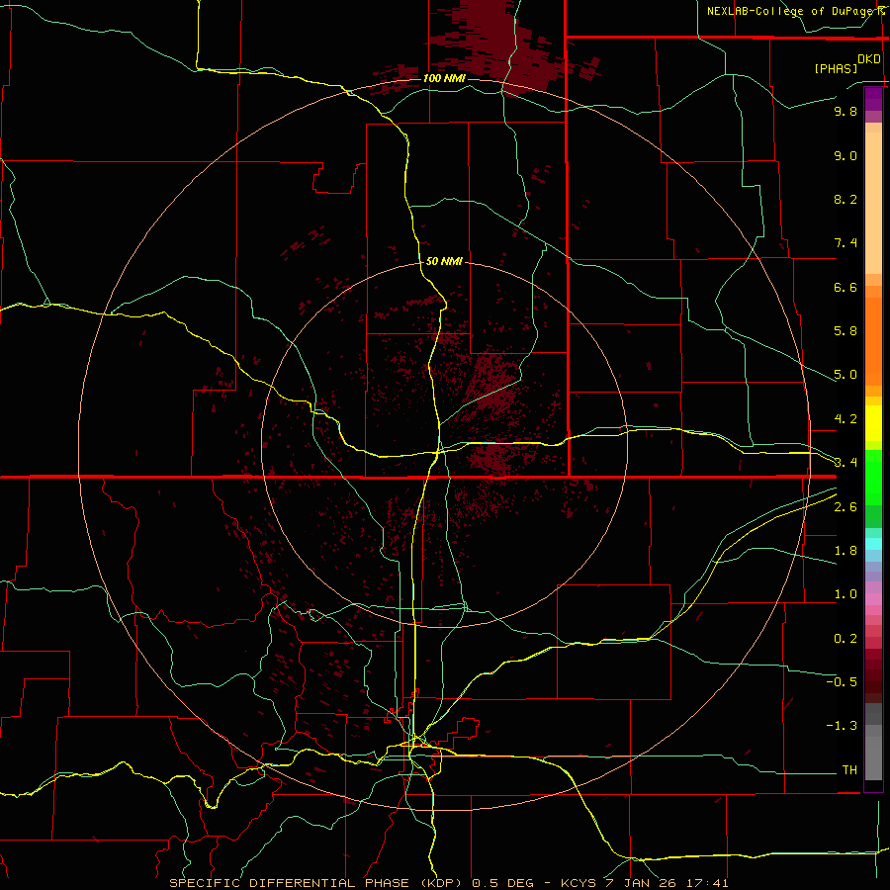The height and width of the screenshot is (890, 890).
Task: Click the 4.2 scale value
Action: tap(845, 419)
